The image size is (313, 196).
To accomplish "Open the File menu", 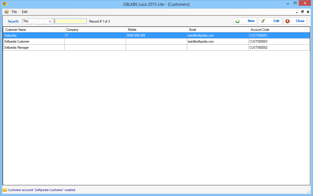I will point(14,12).
